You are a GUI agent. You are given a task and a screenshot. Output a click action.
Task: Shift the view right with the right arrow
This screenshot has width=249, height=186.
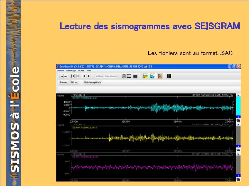tap(89, 76)
